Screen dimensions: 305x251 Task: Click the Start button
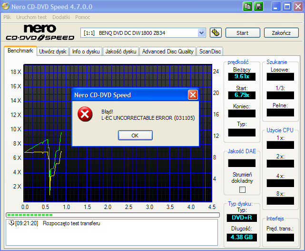(x=243, y=33)
